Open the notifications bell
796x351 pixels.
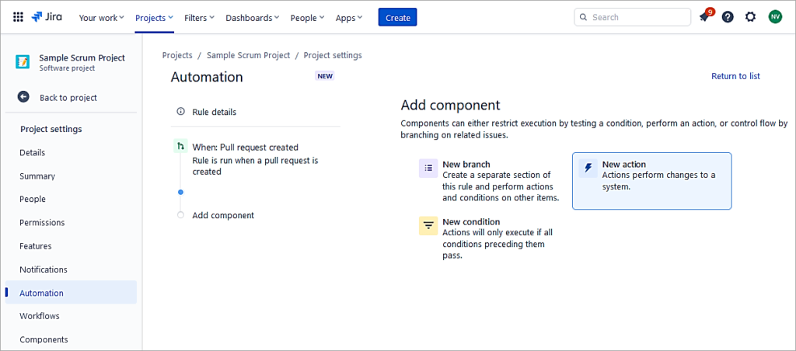(x=704, y=17)
